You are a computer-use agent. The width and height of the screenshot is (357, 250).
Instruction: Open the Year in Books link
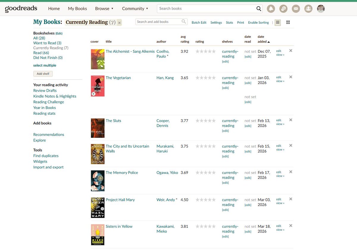click(x=45, y=108)
